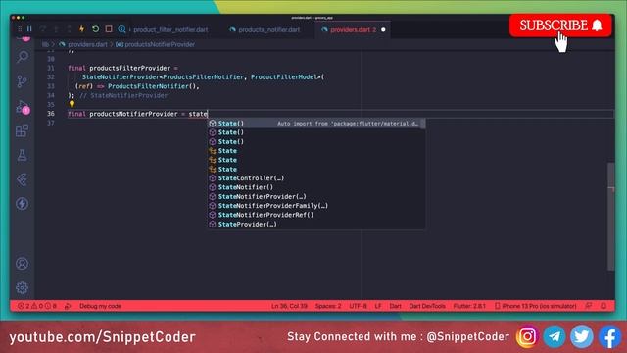Click productsNotifierProvider in the breadcrumb
The image size is (627, 353).
(160, 44)
